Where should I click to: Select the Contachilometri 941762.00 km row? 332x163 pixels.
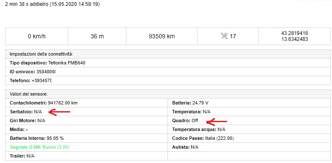point(86,103)
